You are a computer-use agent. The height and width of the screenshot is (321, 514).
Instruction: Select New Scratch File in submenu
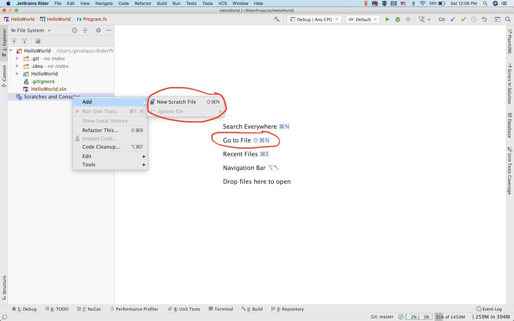(186, 102)
